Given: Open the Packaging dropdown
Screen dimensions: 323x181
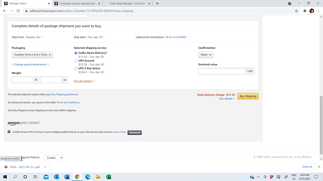Looking at the screenshot, I should pyautogui.click(x=32, y=55).
